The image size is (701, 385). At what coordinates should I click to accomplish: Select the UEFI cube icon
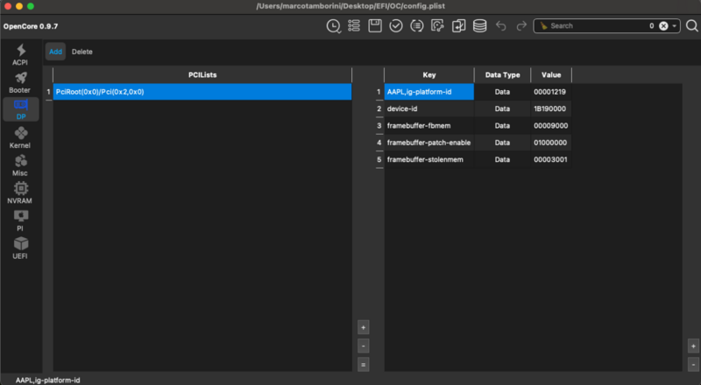pyautogui.click(x=20, y=248)
